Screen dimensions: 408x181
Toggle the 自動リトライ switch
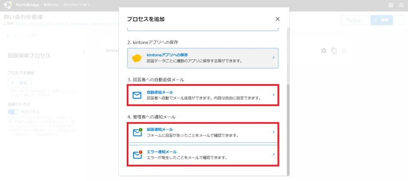coord(14,112)
